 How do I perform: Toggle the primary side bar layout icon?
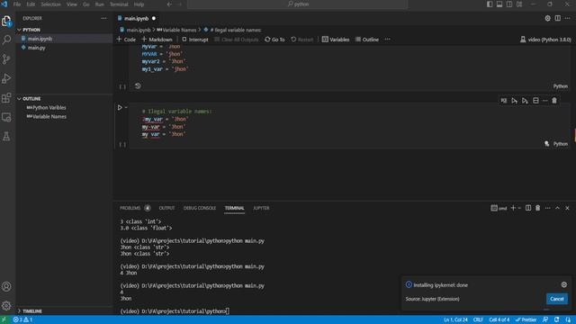pyautogui.click(x=490, y=4)
